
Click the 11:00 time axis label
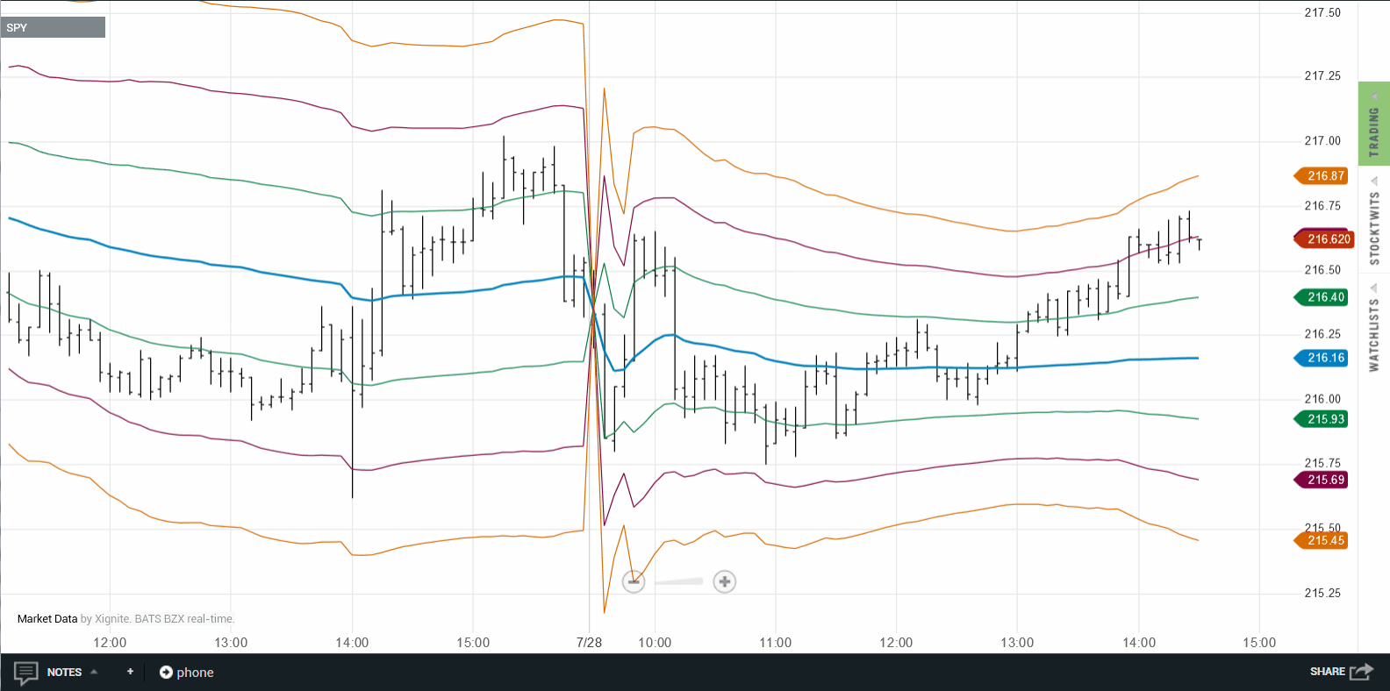pos(776,642)
